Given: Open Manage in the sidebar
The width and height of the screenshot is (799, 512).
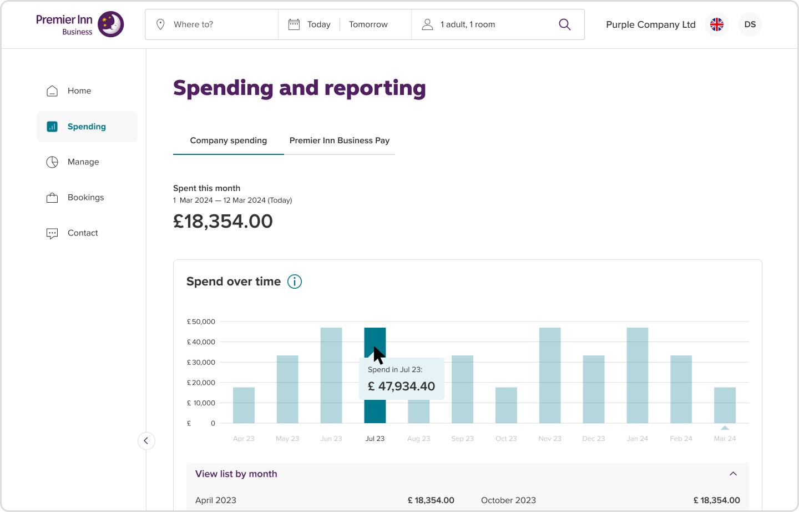Looking at the screenshot, I should (87, 162).
